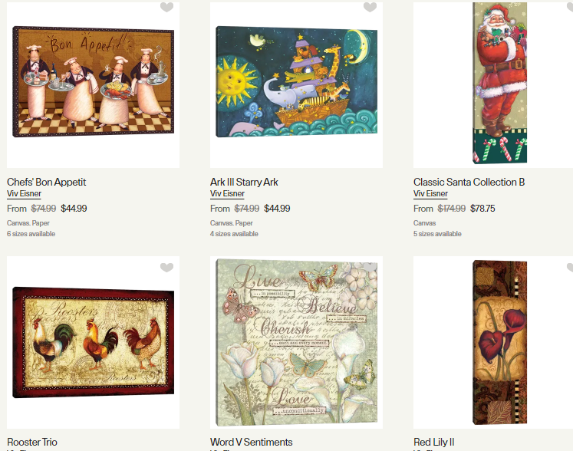Click the Classic Santa Collection B title

point(469,182)
